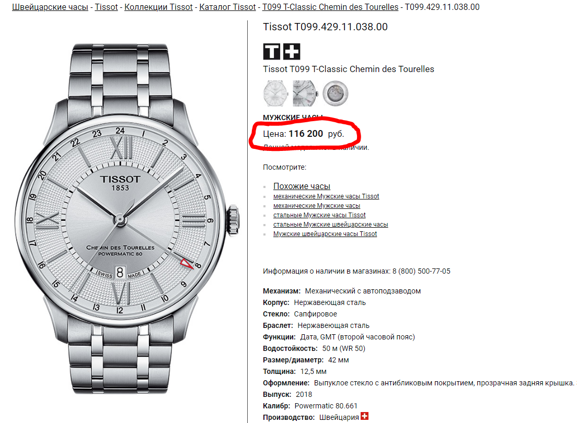The image size is (577, 423).
Task: Open Мужские швейцарские часы Tissot link
Action: pos(325,234)
